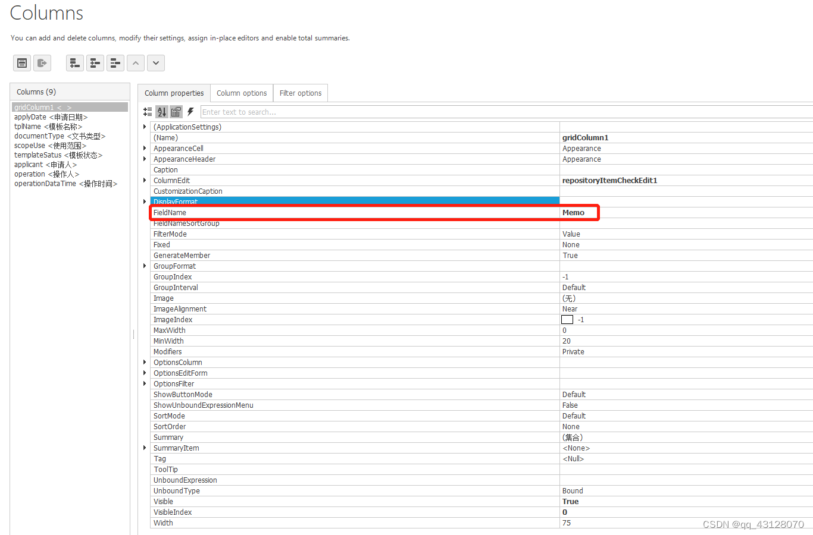Expand the AppearanceCell property group
The image size is (813, 535).
(x=144, y=148)
